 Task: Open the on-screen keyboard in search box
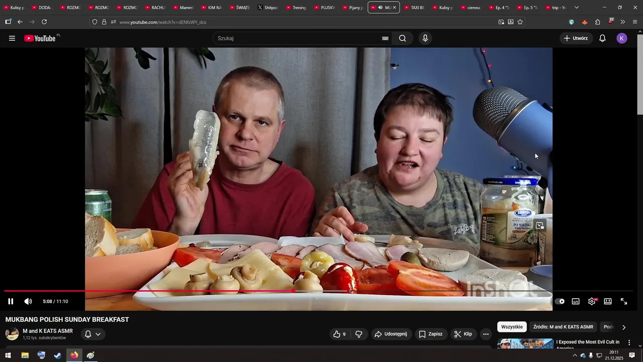pyautogui.click(x=385, y=38)
